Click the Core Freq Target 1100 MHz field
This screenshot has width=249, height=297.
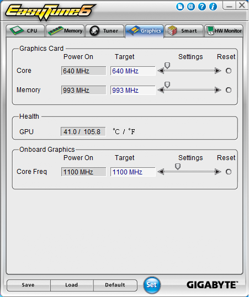pyautogui.click(x=133, y=172)
